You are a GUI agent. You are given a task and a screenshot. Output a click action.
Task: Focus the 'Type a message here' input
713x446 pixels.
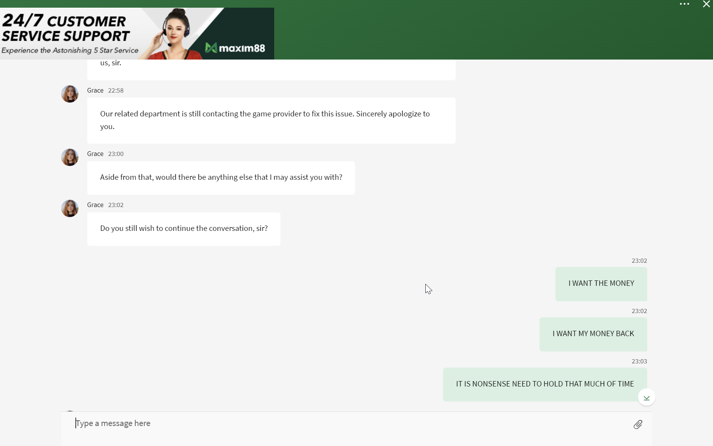346,423
